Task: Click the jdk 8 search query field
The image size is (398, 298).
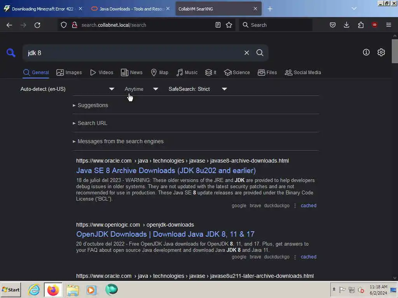Action: pyautogui.click(x=134, y=53)
